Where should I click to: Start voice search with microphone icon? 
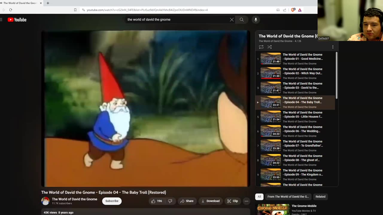click(256, 20)
